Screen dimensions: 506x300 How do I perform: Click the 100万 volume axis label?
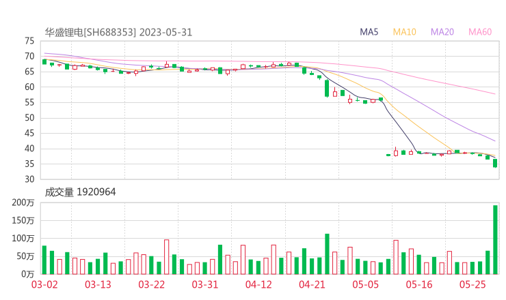pos(23,239)
